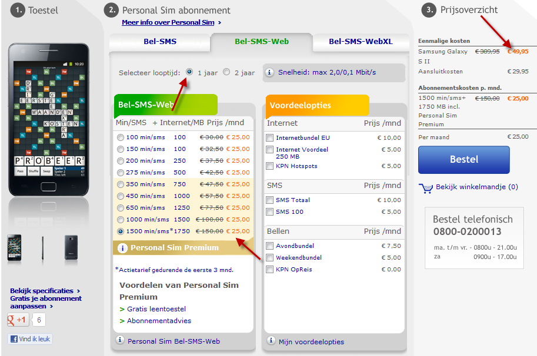
Task: Select the 1 jaar contract duration
Action: click(189, 72)
